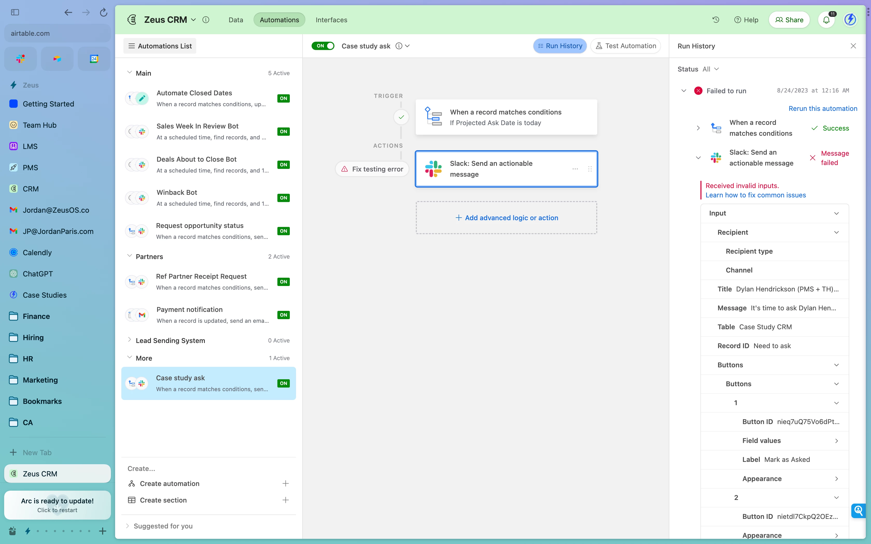The image size is (871, 544).
Task: Toggle the Arc sidebar visibility icon
Action: tap(15, 13)
